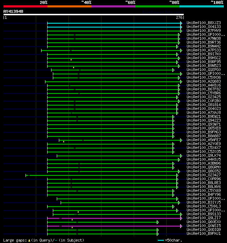The width and height of the screenshot is (227, 243).
Task: Select the AV413948 query name
Action: (x=13, y=11)
